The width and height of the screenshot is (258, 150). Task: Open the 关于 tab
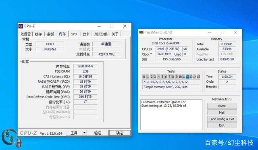[x=115, y=34]
